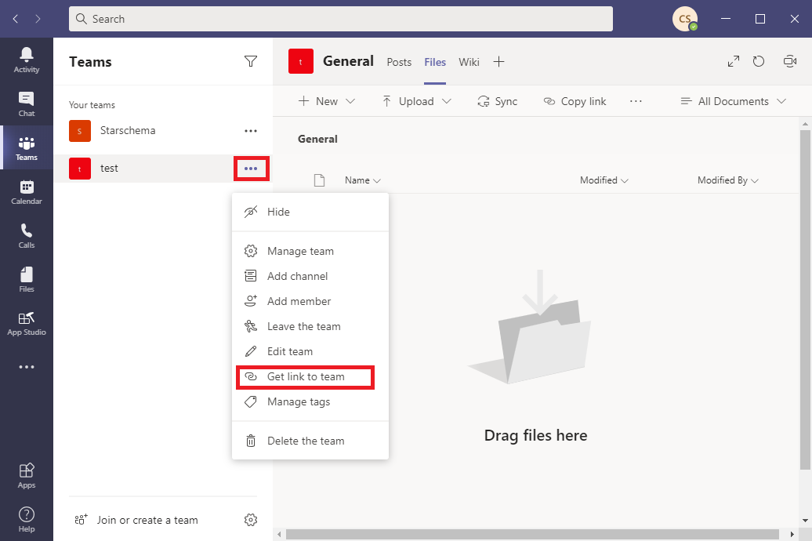Click the General channel red avatar
The height and width of the screenshot is (541, 812).
(x=301, y=61)
